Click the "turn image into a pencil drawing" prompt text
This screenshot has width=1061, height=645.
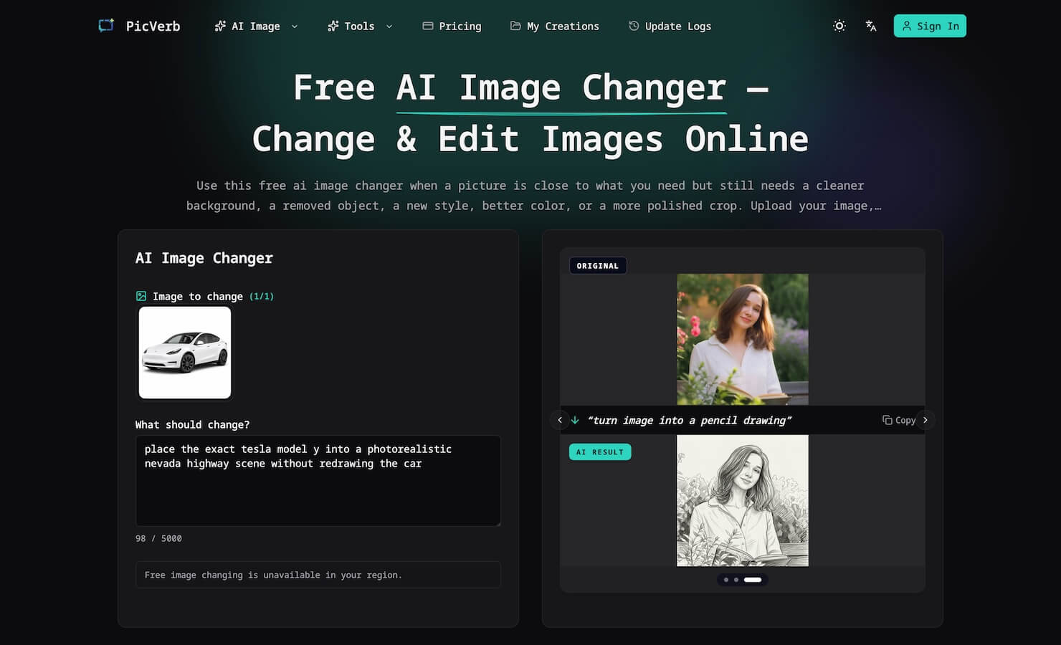pos(689,420)
